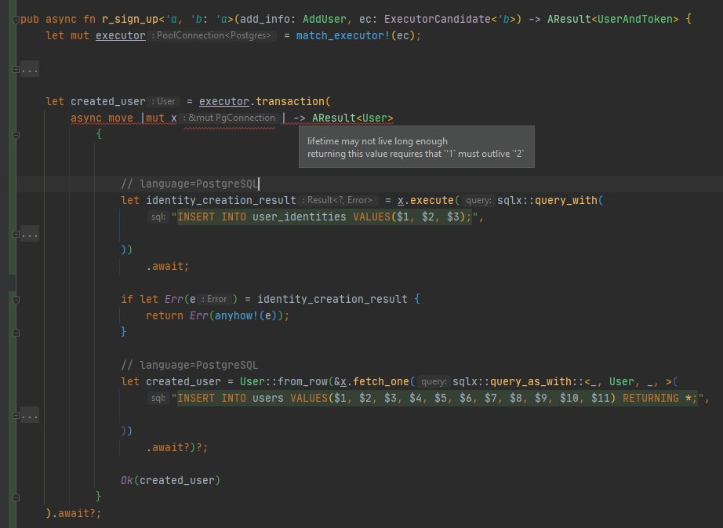Place the cursor on the r_sign_up function name
Image resolution: width=723 pixels, height=528 pixels.
click(x=130, y=20)
